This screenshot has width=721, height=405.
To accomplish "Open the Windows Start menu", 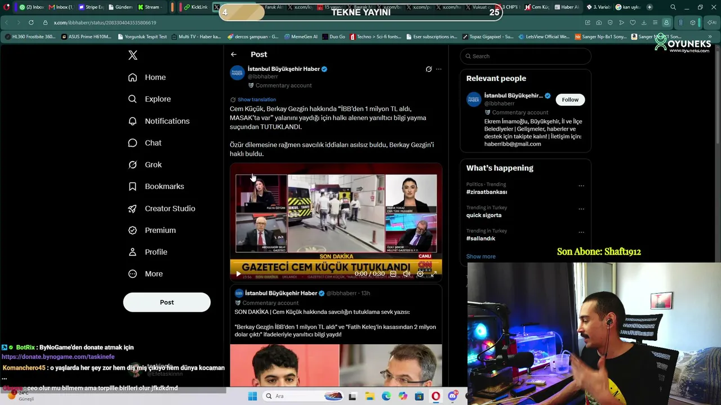I will [x=252, y=396].
